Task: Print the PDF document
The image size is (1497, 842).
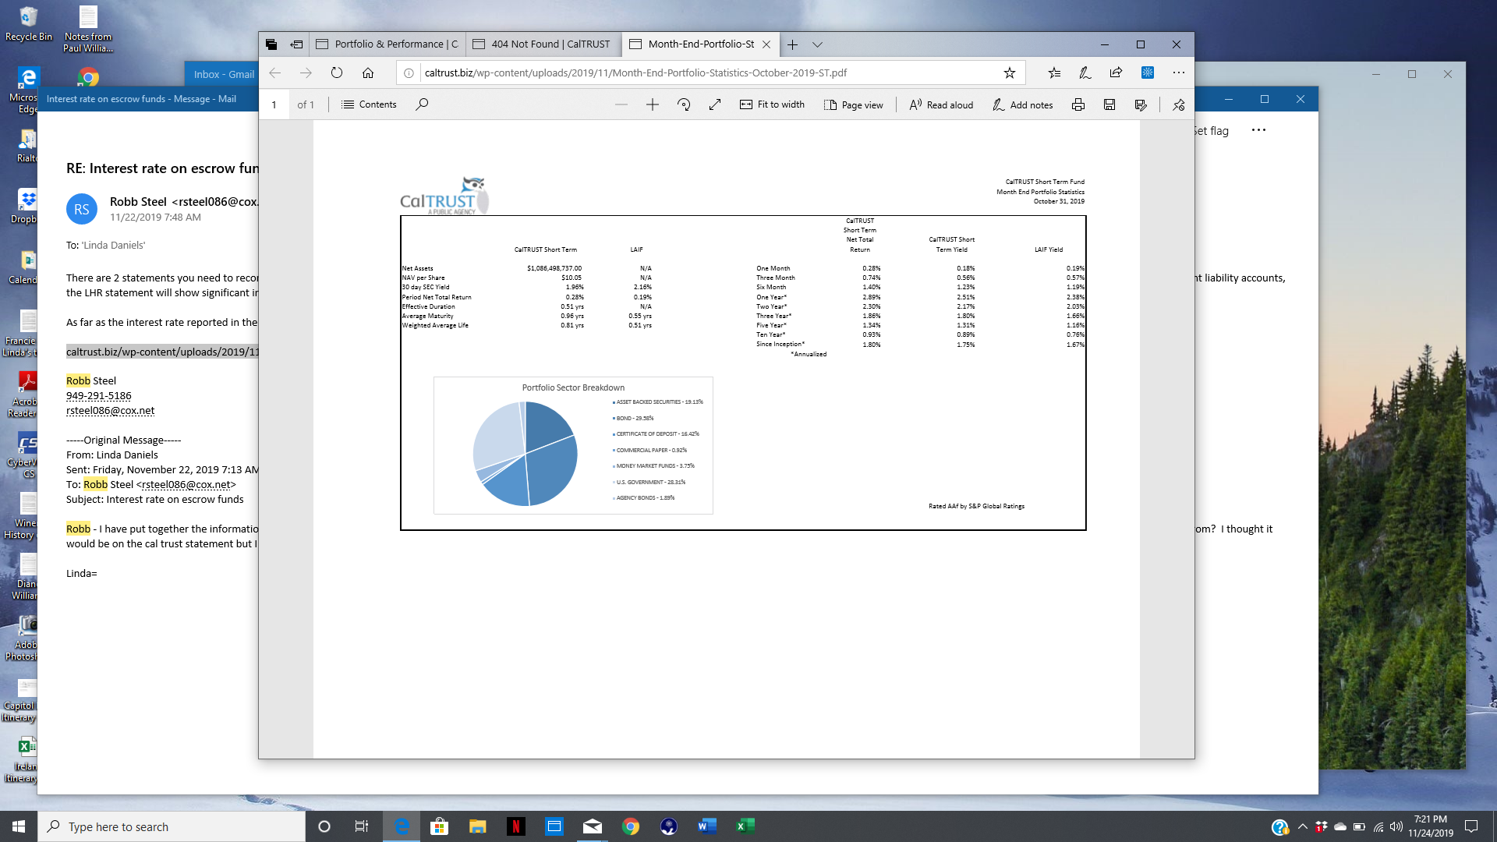Action: (x=1078, y=104)
